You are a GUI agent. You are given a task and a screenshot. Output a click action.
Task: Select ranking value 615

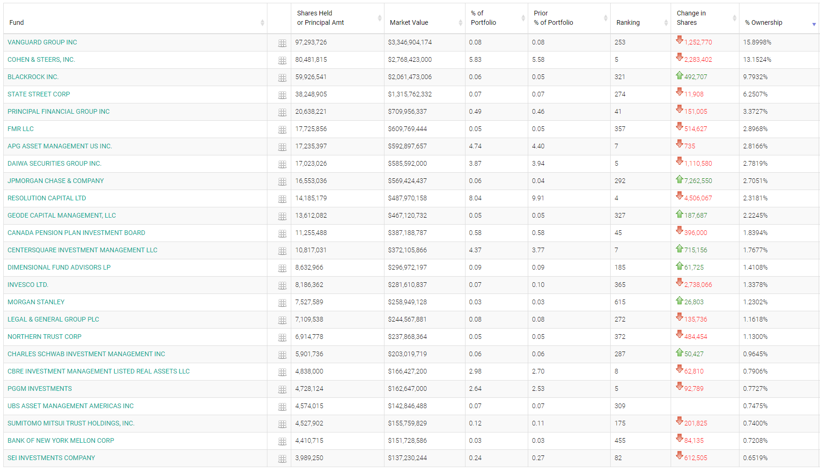coord(620,302)
